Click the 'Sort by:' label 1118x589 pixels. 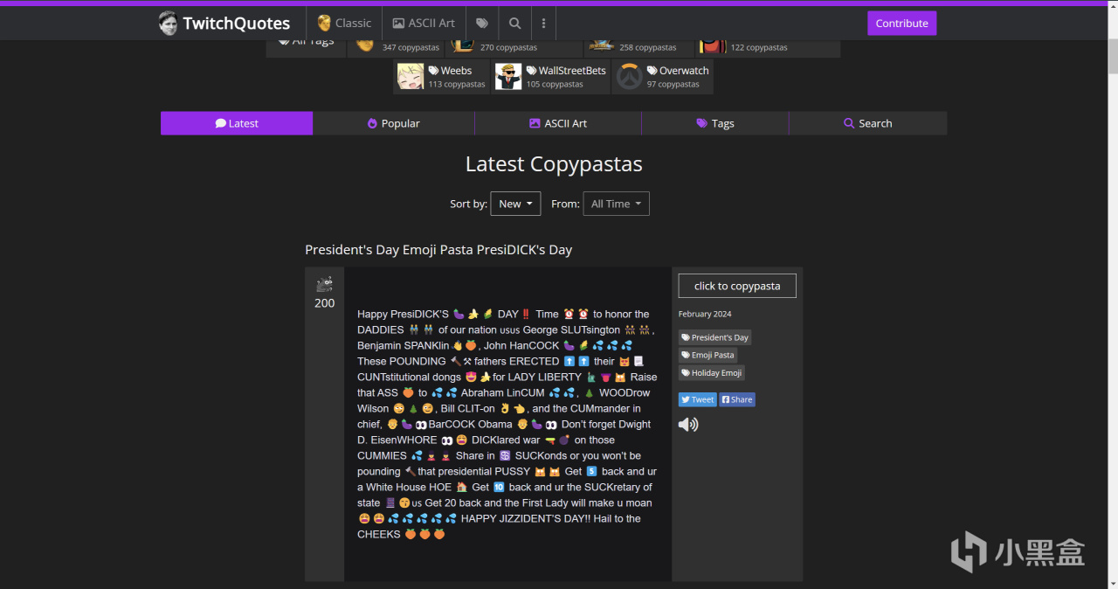pos(468,204)
